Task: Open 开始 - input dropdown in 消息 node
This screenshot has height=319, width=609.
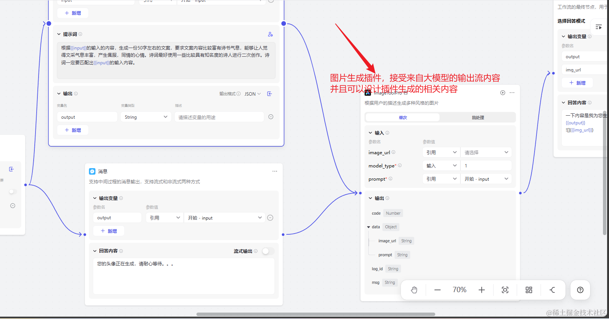Action: pos(225,218)
